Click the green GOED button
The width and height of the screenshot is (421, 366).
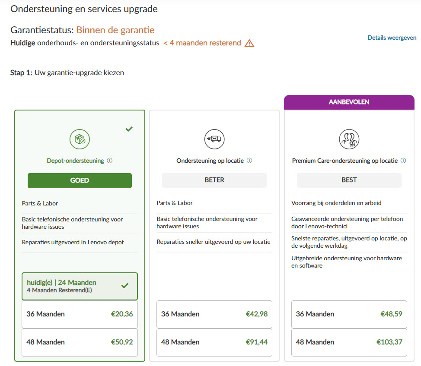tap(80, 180)
